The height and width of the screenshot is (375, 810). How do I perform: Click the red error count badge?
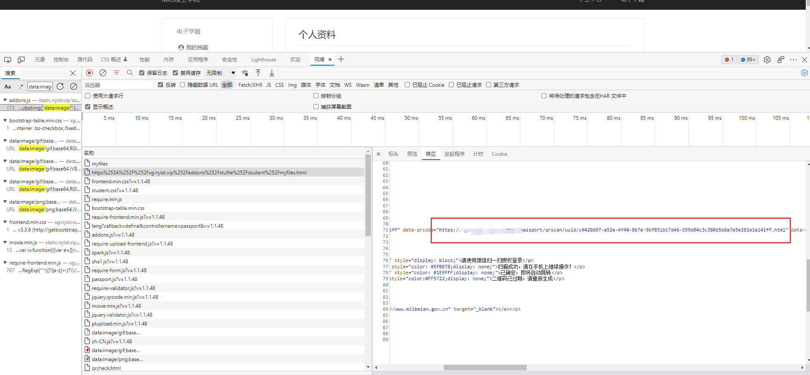[729, 60]
